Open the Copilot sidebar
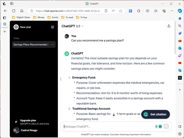 click(x=180, y=11)
